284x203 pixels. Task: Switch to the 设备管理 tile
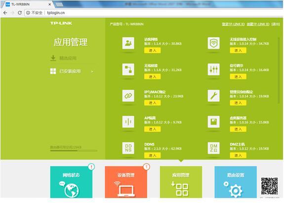126,182
